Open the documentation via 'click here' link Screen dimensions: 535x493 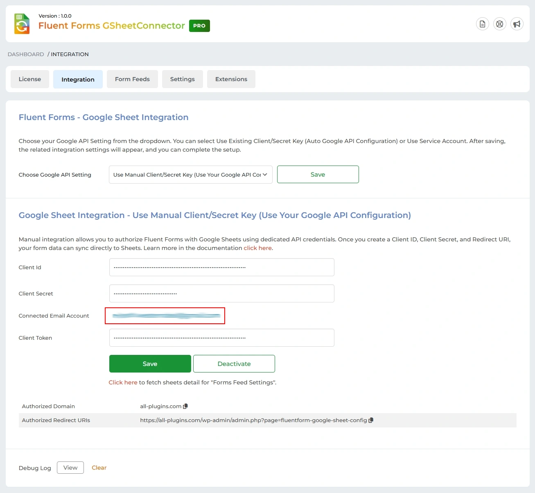pos(257,248)
